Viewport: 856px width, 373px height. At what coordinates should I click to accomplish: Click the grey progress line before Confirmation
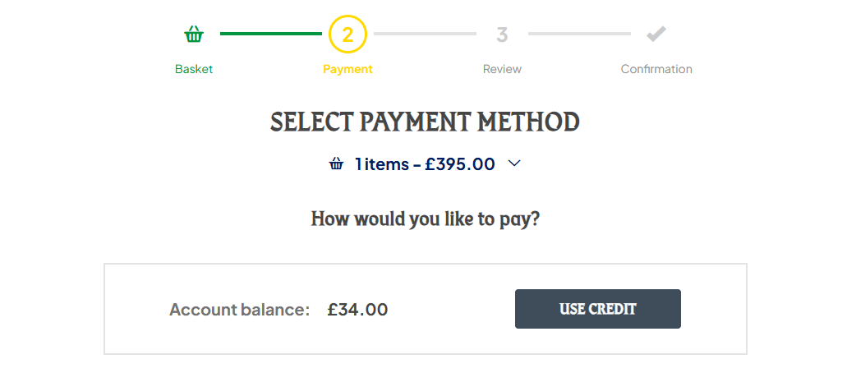(x=579, y=34)
